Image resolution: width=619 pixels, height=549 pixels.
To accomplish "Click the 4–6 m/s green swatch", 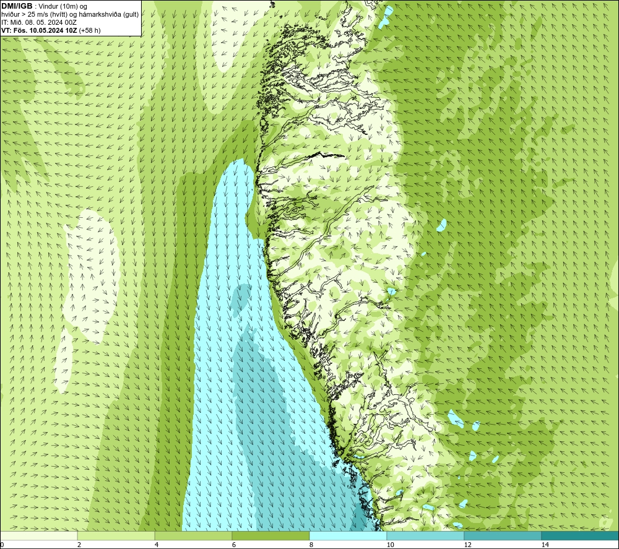I will point(193,535).
